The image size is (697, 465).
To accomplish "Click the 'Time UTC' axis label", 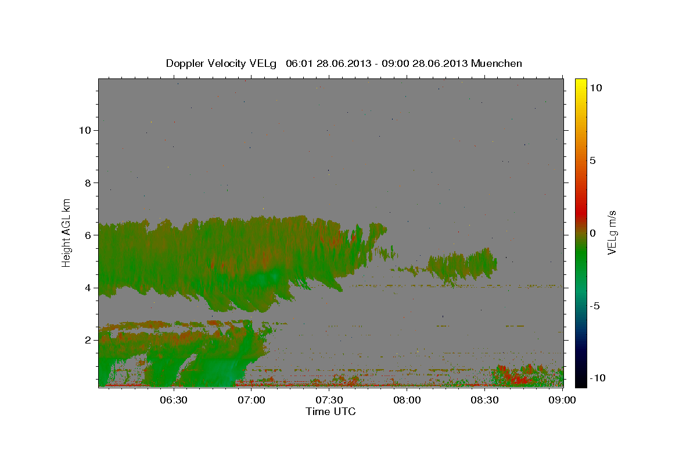I will [330, 412].
